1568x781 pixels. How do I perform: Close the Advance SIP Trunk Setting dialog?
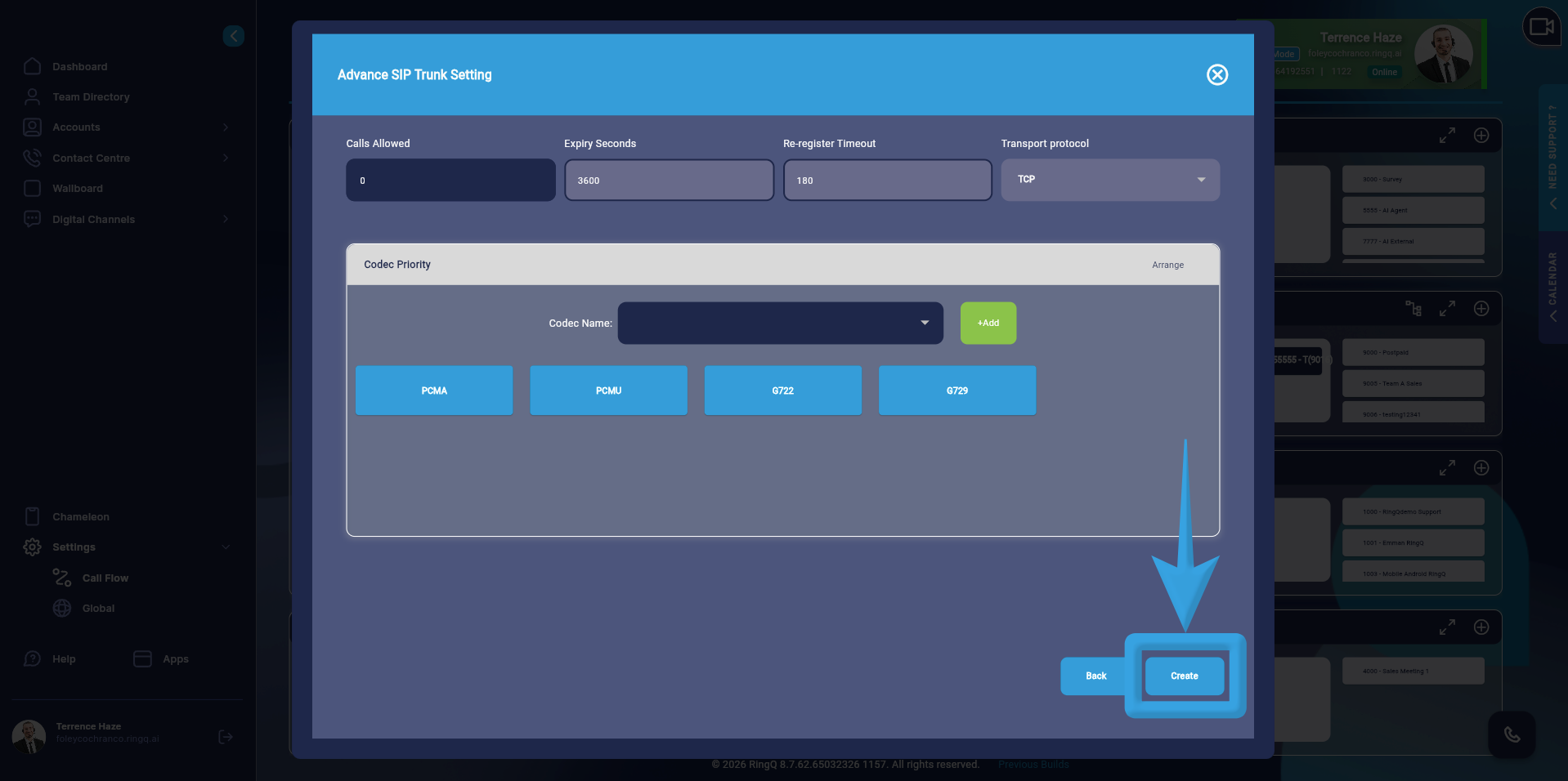[x=1216, y=75]
